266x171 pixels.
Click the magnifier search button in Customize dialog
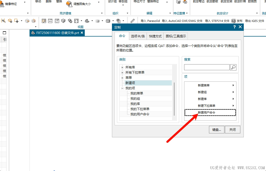(233, 67)
